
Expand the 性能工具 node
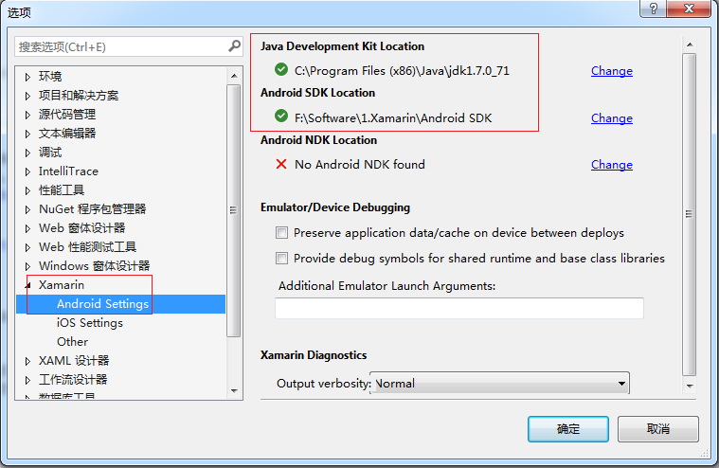click(x=27, y=190)
